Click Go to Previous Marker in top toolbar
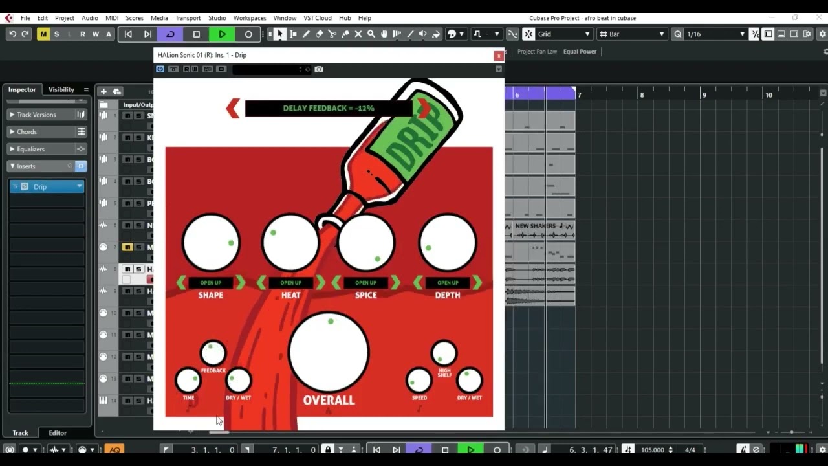Screen dimensions: 828x466 tap(128, 34)
